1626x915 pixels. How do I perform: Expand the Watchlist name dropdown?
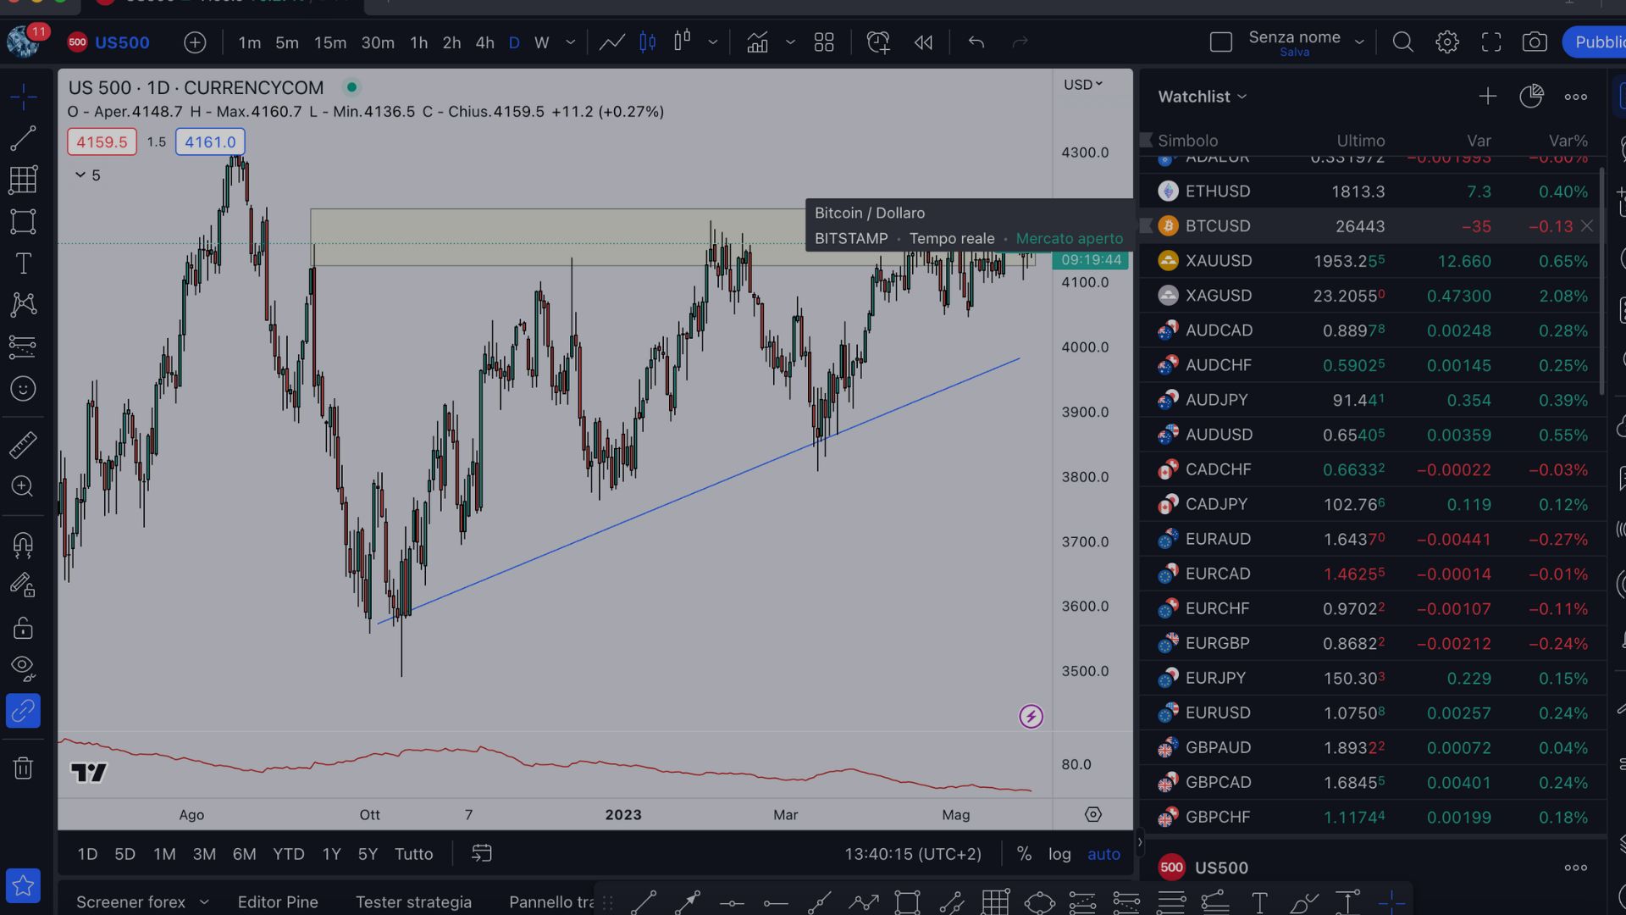(x=1203, y=97)
